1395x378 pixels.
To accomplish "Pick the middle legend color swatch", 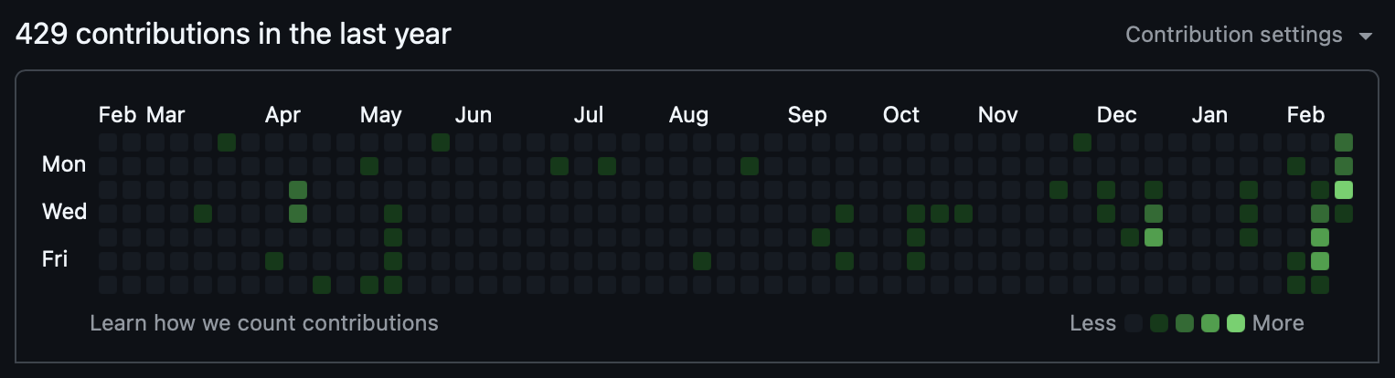I will point(1185,323).
